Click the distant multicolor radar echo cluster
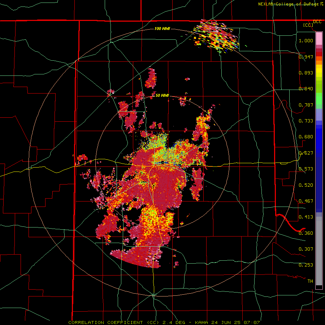The image size is (325, 325). click(x=216, y=36)
